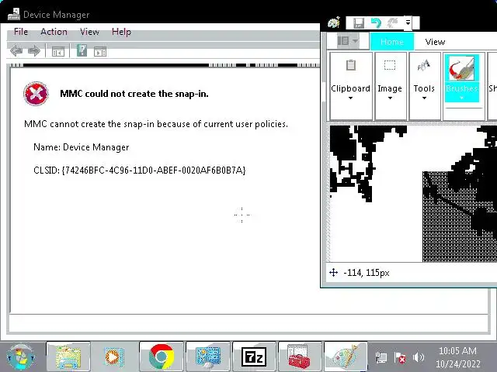Image resolution: width=497 pixels, height=372 pixels.
Task: Click the network tray icon
Action: pos(381,357)
